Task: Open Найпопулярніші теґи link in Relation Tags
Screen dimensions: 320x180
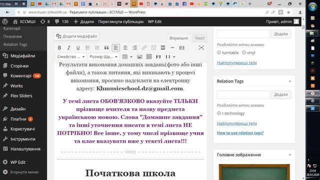Action: tap(236, 123)
